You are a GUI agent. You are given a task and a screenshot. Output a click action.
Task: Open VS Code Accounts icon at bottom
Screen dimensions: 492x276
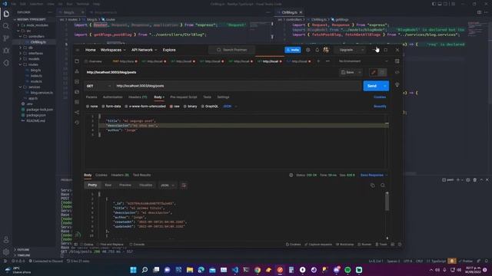tap(6, 240)
